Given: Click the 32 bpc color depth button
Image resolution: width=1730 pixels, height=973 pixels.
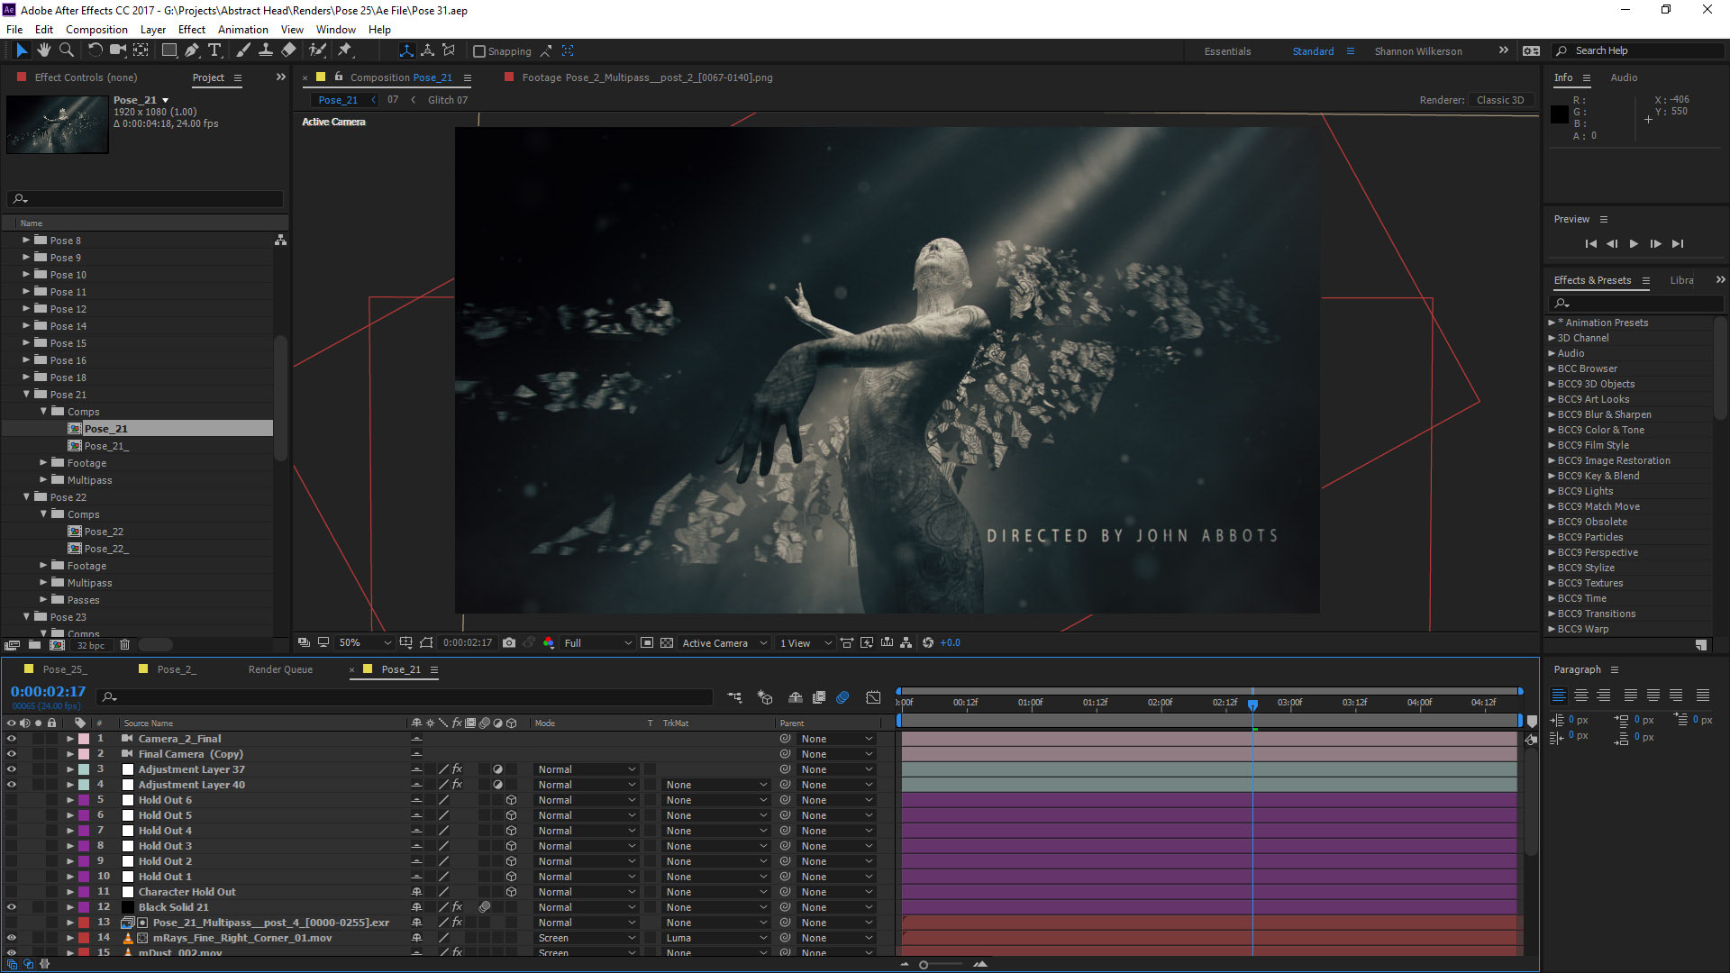Looking at the screenshot, I should pyautogui.click(x=90, y=645).
